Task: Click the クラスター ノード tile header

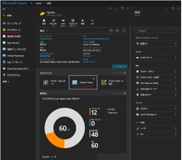Action: (49, 157)
